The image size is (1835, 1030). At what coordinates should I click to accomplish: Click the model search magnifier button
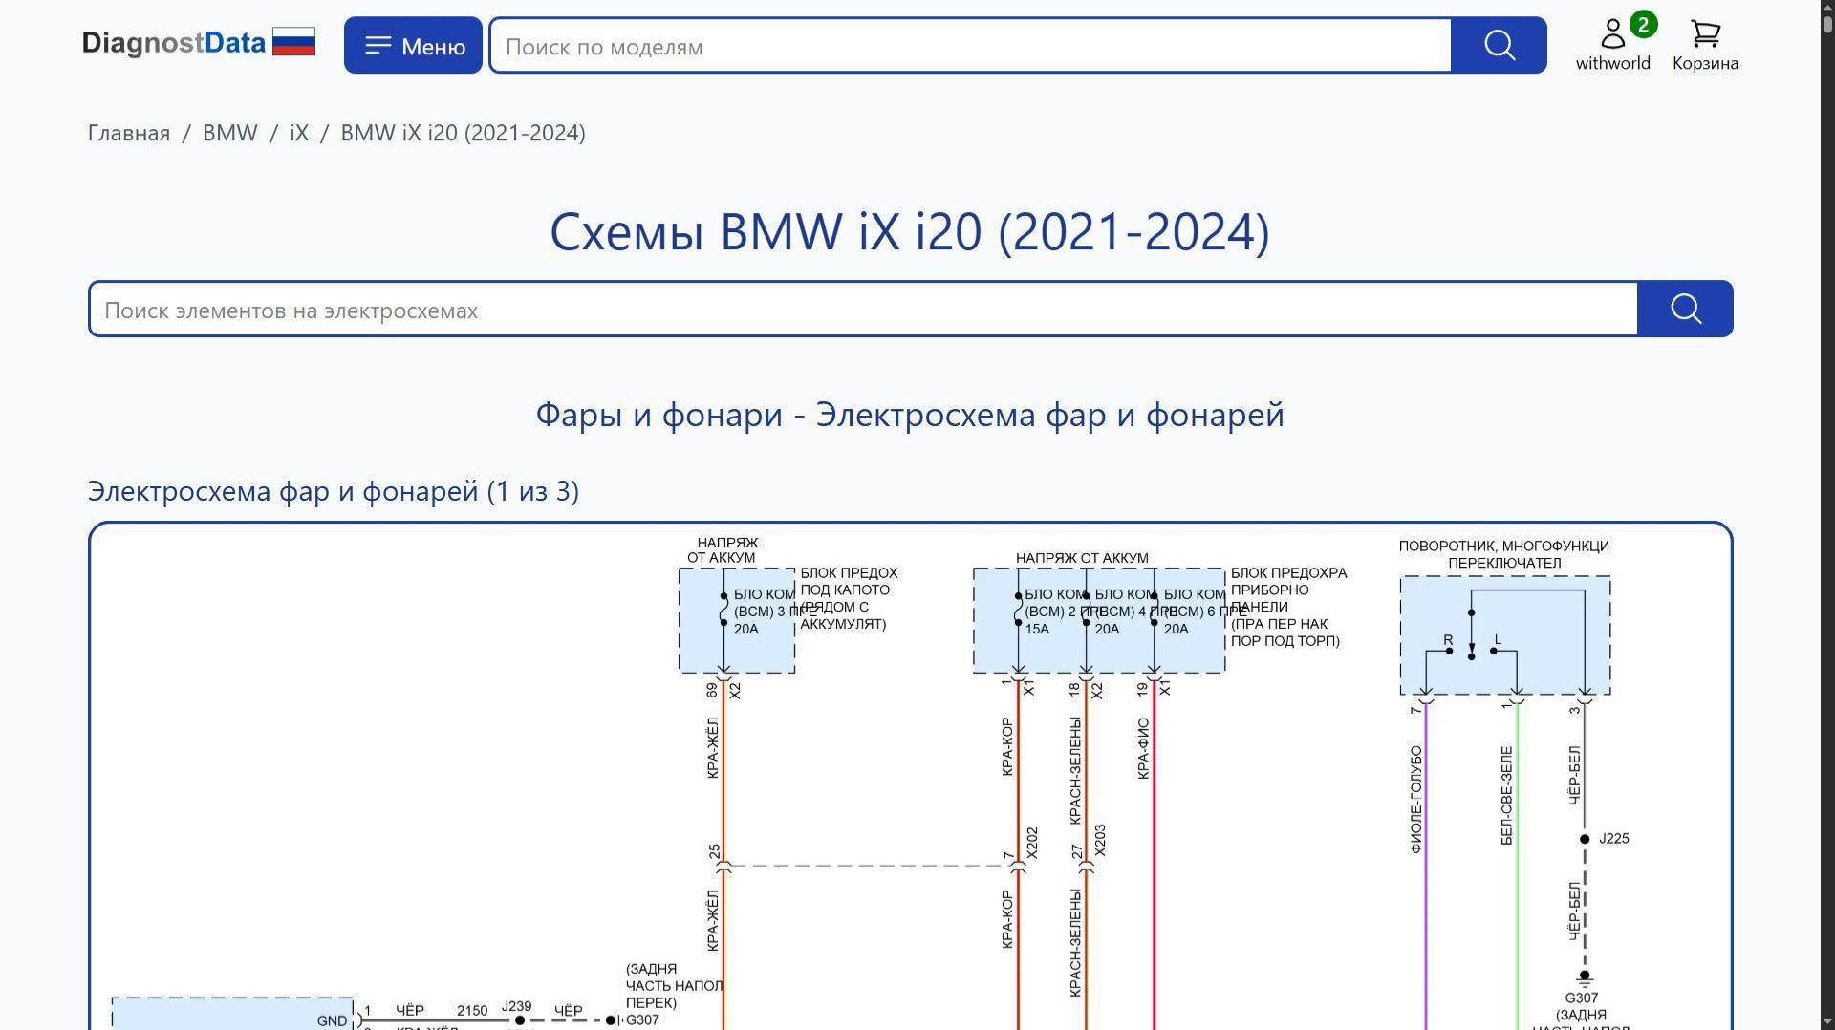click(x=1499, y=45)
